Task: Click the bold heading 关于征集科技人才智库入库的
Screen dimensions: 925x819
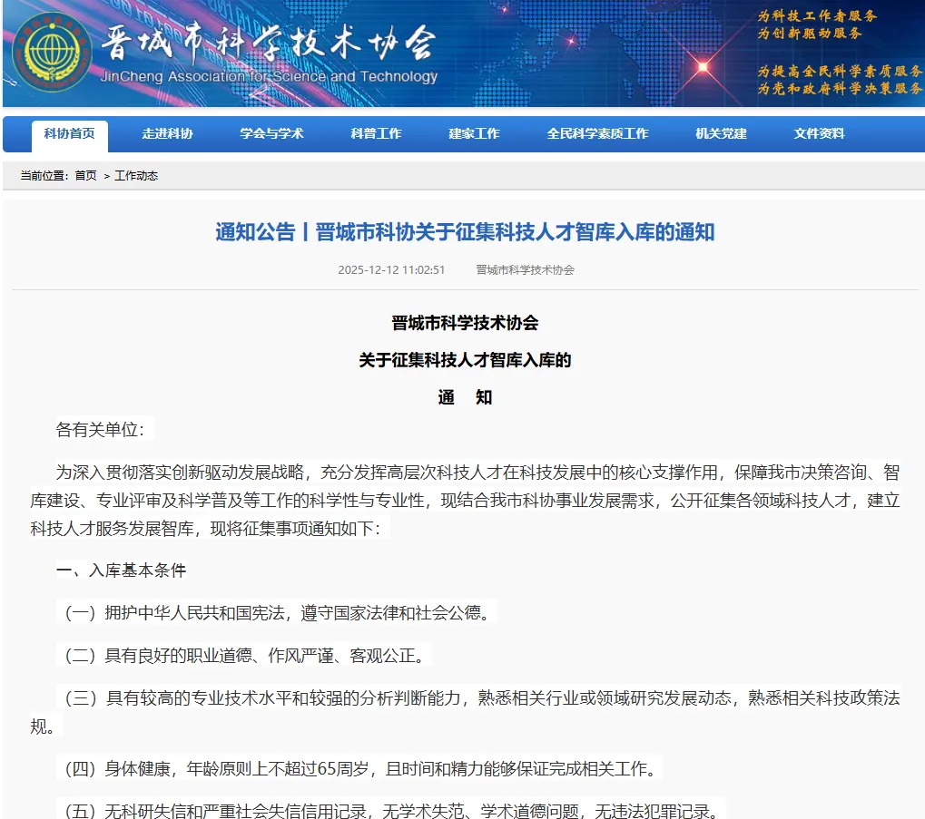Action: (x=465, y=360)
